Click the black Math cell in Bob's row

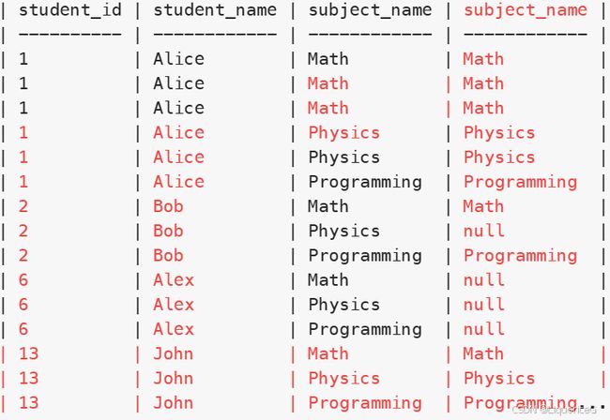[x=328, y=206]
